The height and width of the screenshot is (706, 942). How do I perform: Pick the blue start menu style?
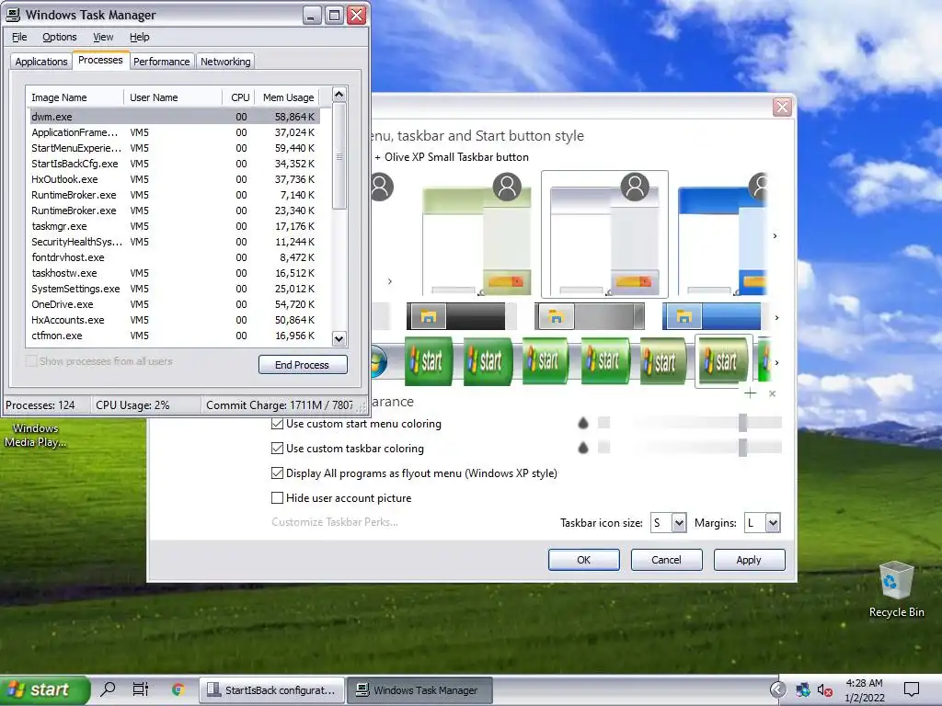click(723, 234)
